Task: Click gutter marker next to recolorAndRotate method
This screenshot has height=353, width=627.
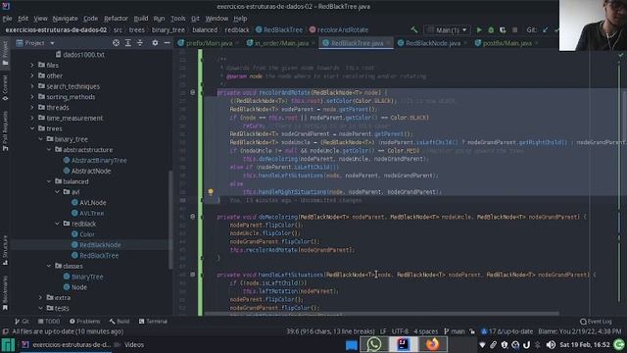Action: coord(192,92)
